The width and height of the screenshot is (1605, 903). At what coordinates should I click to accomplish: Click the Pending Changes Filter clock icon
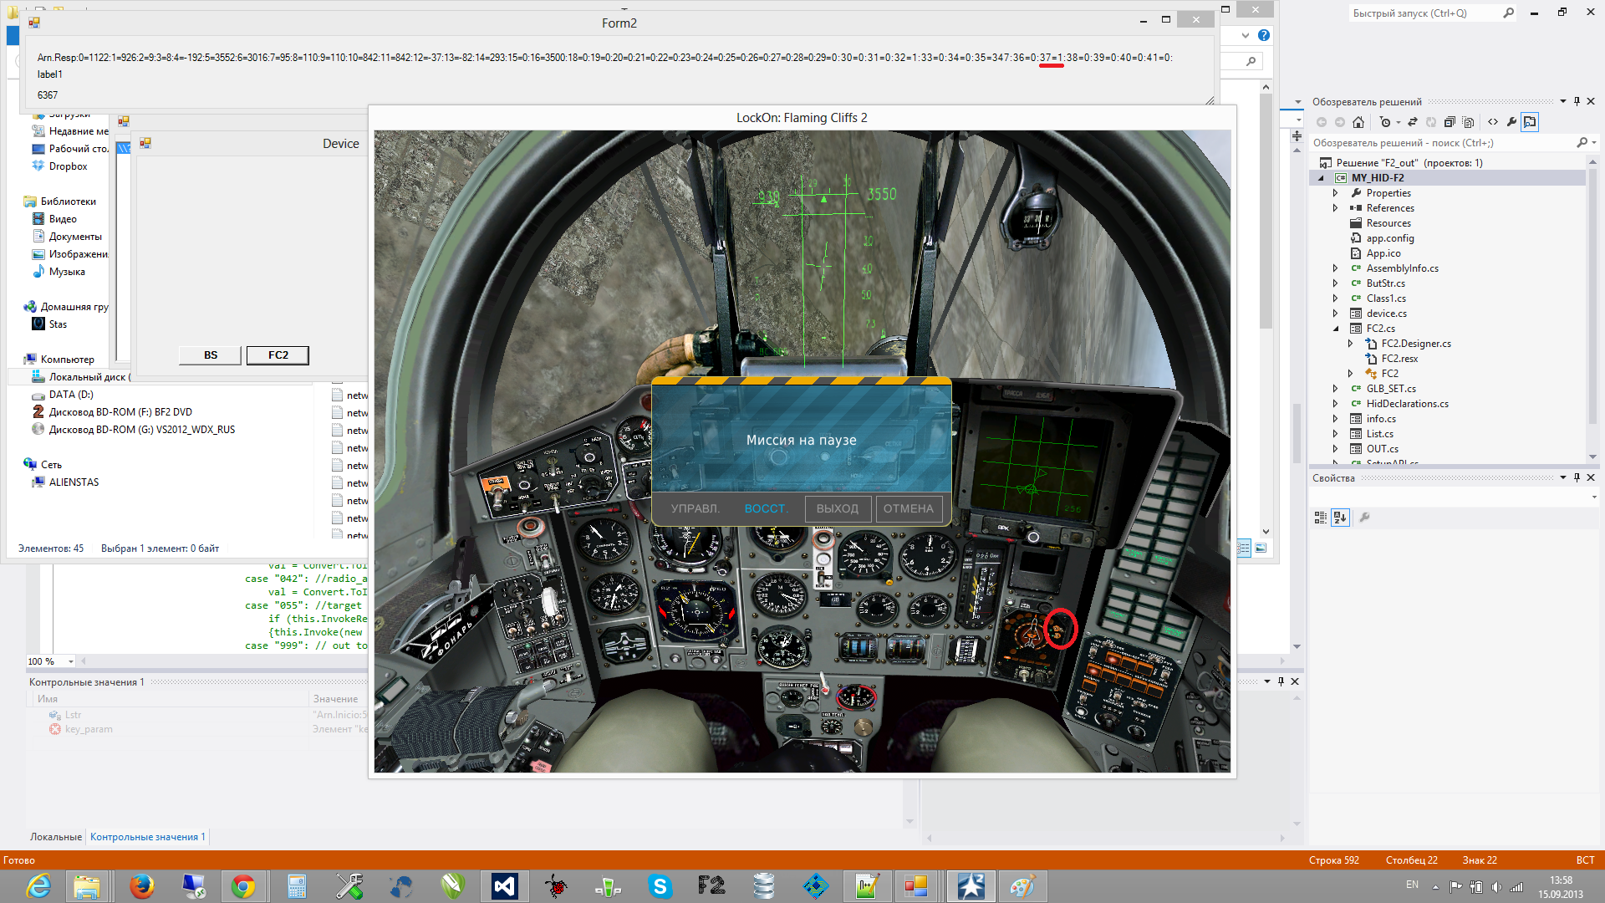tap(1385, 122)
